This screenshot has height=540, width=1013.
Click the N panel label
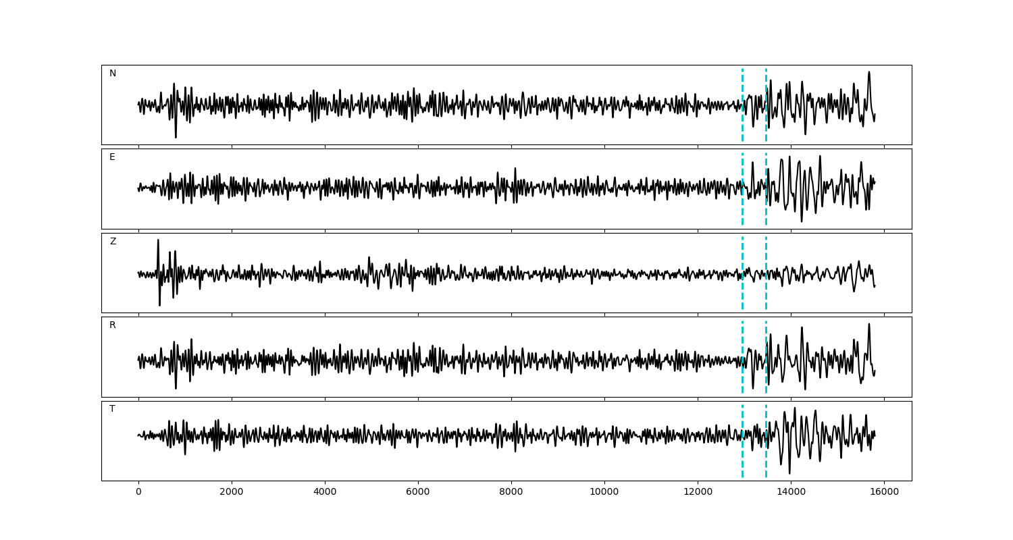point(113,74)
